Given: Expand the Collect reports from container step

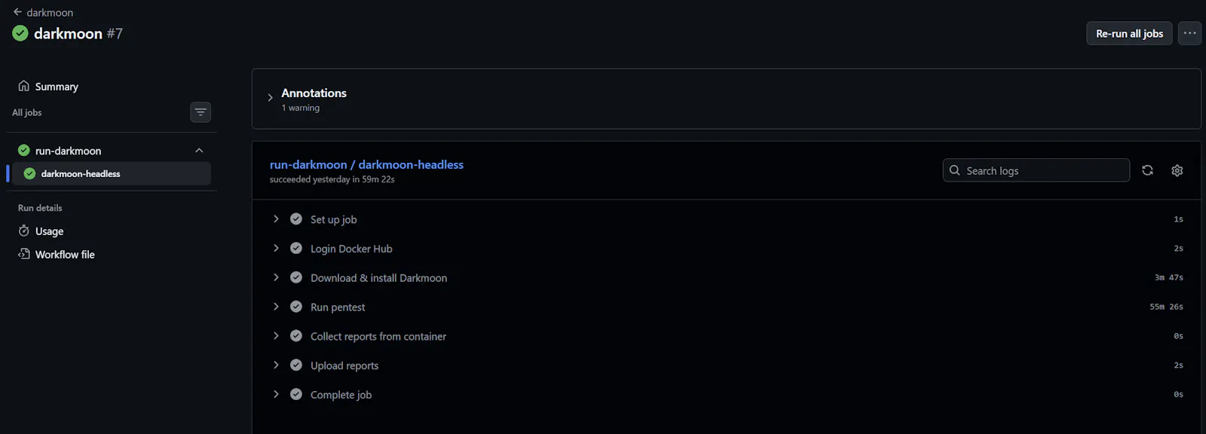Looking at the screenshot, I should (x=276, y=336).
